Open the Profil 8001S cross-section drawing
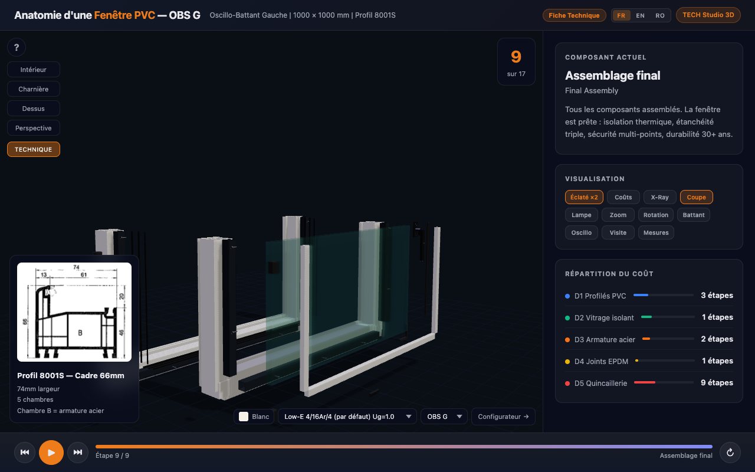The width and height of the screenshot is (755, 472). [74, 312]
